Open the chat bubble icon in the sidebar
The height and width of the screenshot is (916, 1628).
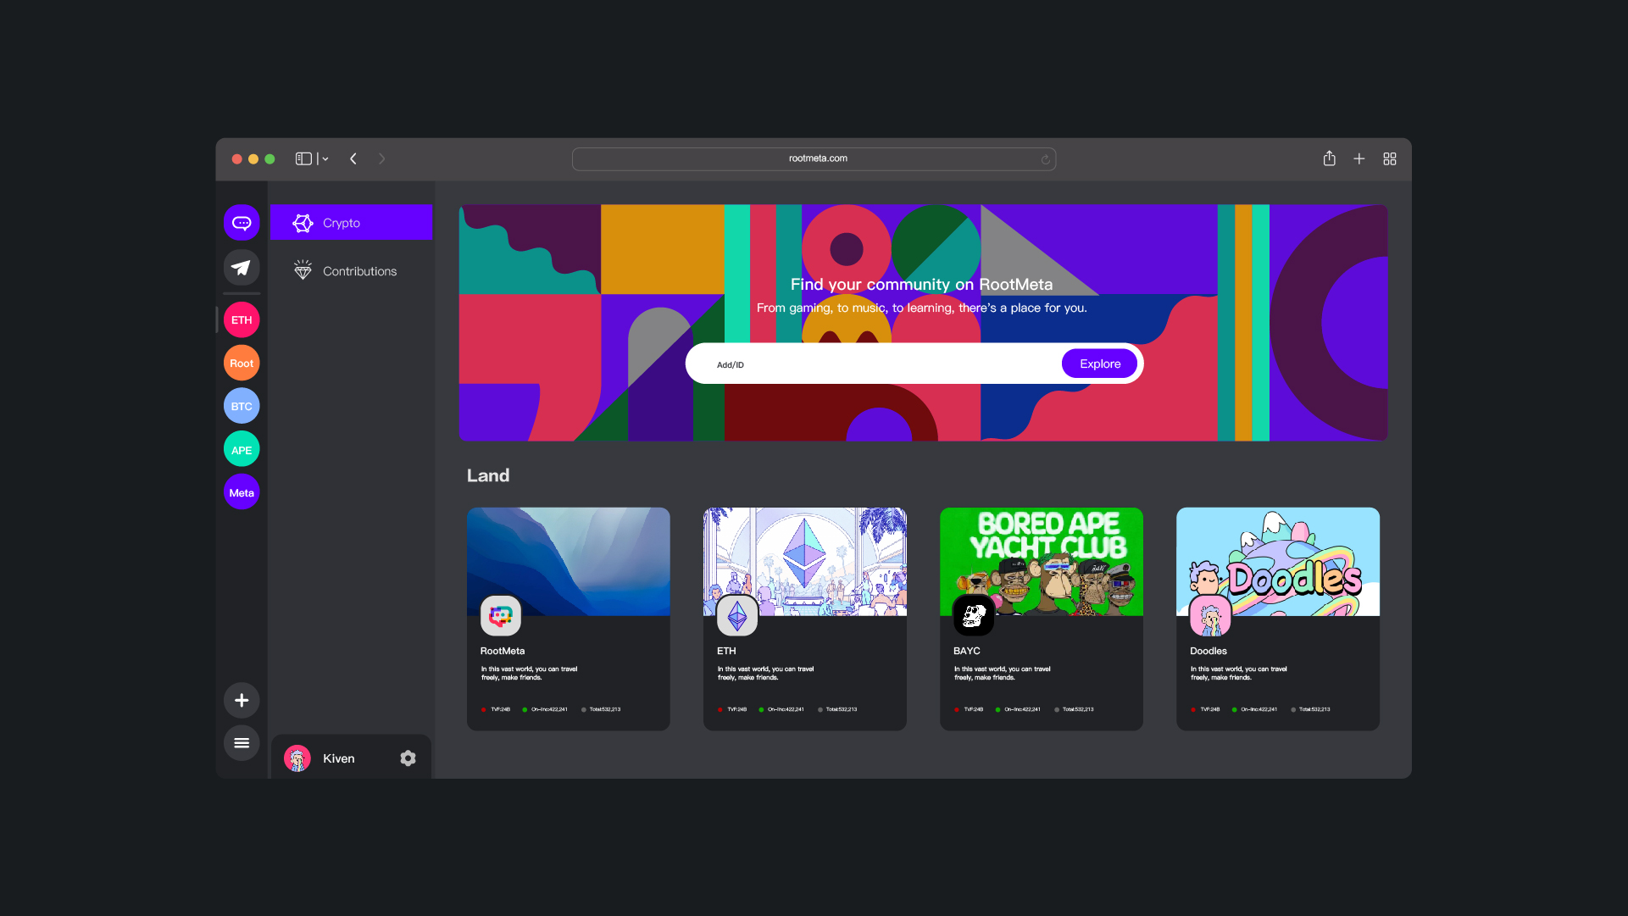[x=242, y=223]
